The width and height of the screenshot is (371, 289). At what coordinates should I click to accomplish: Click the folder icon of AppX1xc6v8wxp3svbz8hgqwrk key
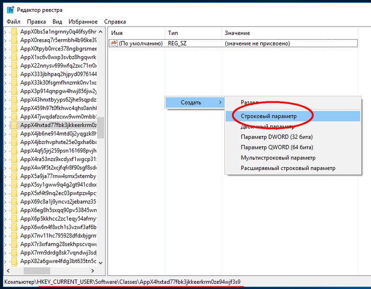pos(14,57)
